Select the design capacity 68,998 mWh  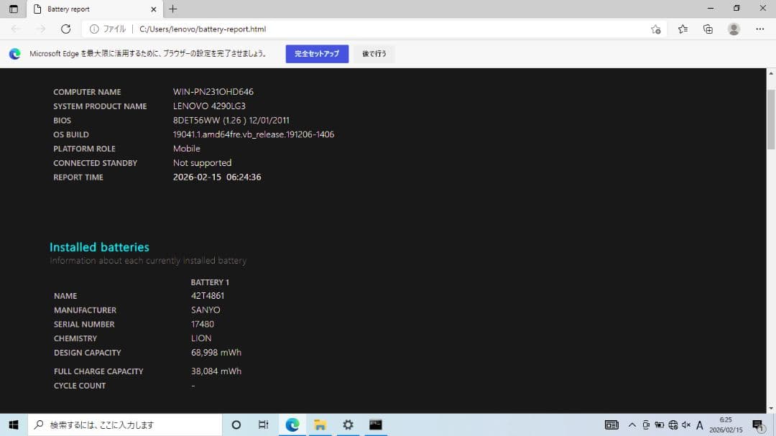(x=216, y=353)
